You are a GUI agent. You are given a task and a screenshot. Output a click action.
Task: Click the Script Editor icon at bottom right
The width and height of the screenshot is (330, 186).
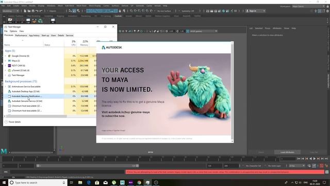click(x=327, y=172)
